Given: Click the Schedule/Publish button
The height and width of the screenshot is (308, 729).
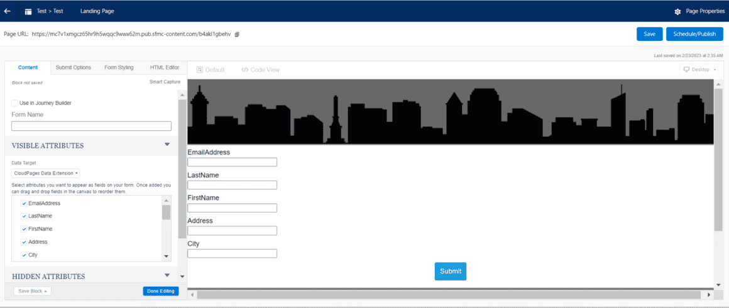Looking at the screenshot, I should click(x=694, y=34).
